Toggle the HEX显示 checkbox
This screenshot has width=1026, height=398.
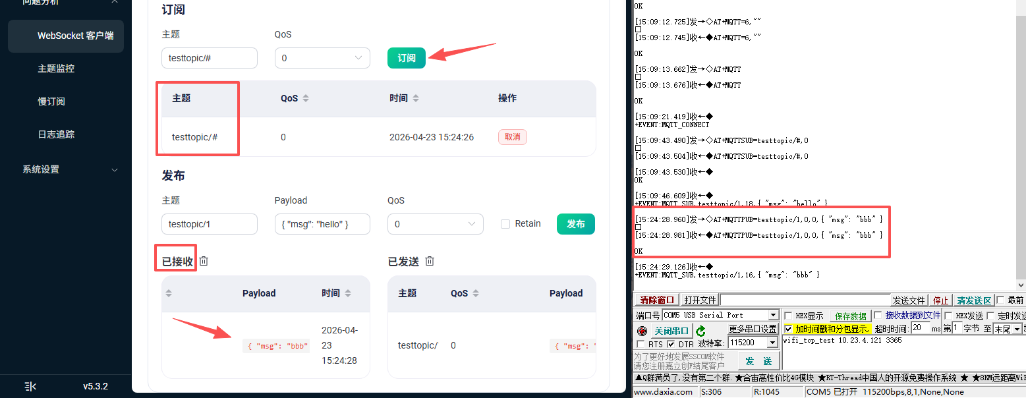point(788,316)
